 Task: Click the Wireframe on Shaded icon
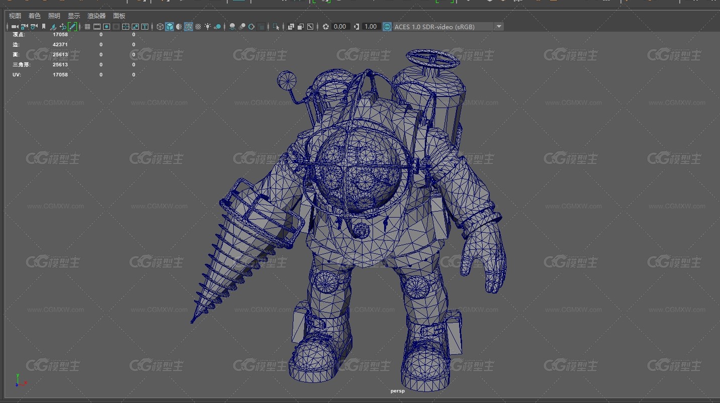(189, 27)
